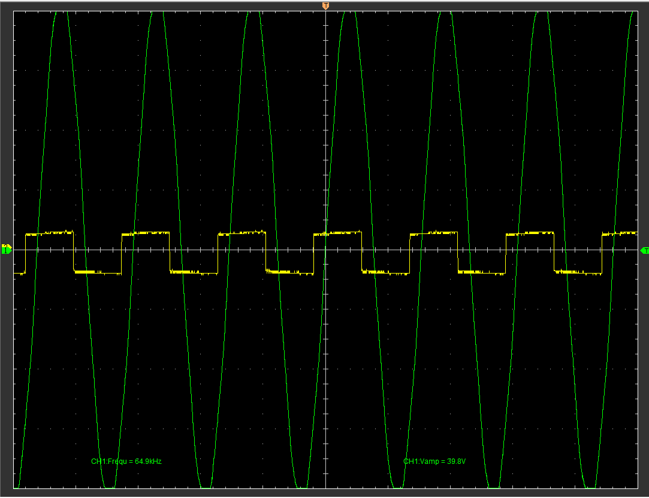
Task: Click green sine zero crossing at the center axis
Action: (x=325, y=250)
